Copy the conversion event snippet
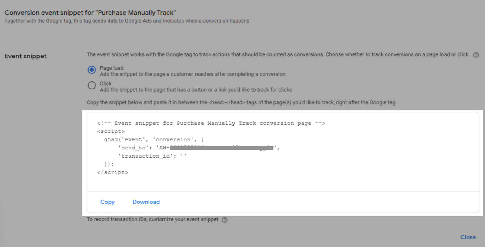Viewport: 485px width, 247px height. click(107, 202)
